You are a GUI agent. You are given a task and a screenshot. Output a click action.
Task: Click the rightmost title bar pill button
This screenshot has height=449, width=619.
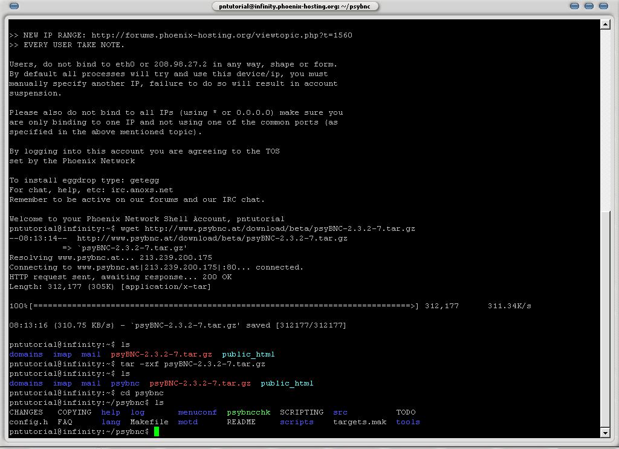604,6
